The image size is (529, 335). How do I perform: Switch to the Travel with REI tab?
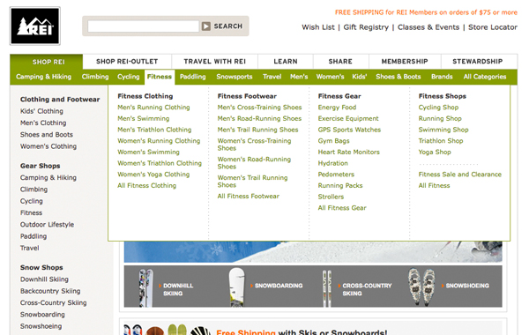[x=215, y=62]
